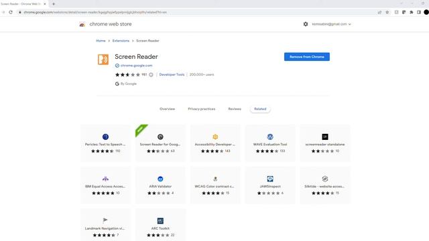Image resolution: width=429 pixels, height=241 pixels.
Task: Click the Pericles Text to Speech extension icon
Action: point(105,137)
